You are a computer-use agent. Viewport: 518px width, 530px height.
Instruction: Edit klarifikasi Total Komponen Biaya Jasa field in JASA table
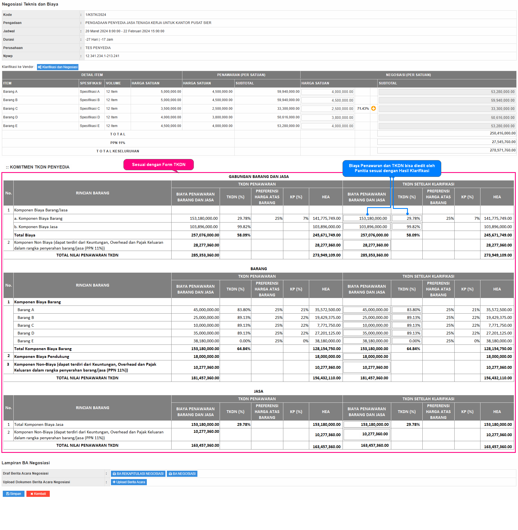click(367, 424)
